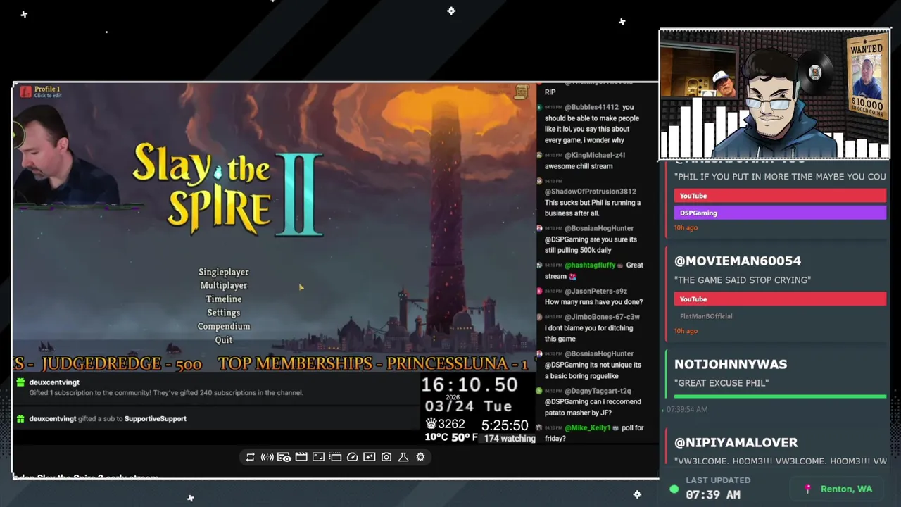Click the card-with-eye preview icon in toolbar

pos(284,457)
